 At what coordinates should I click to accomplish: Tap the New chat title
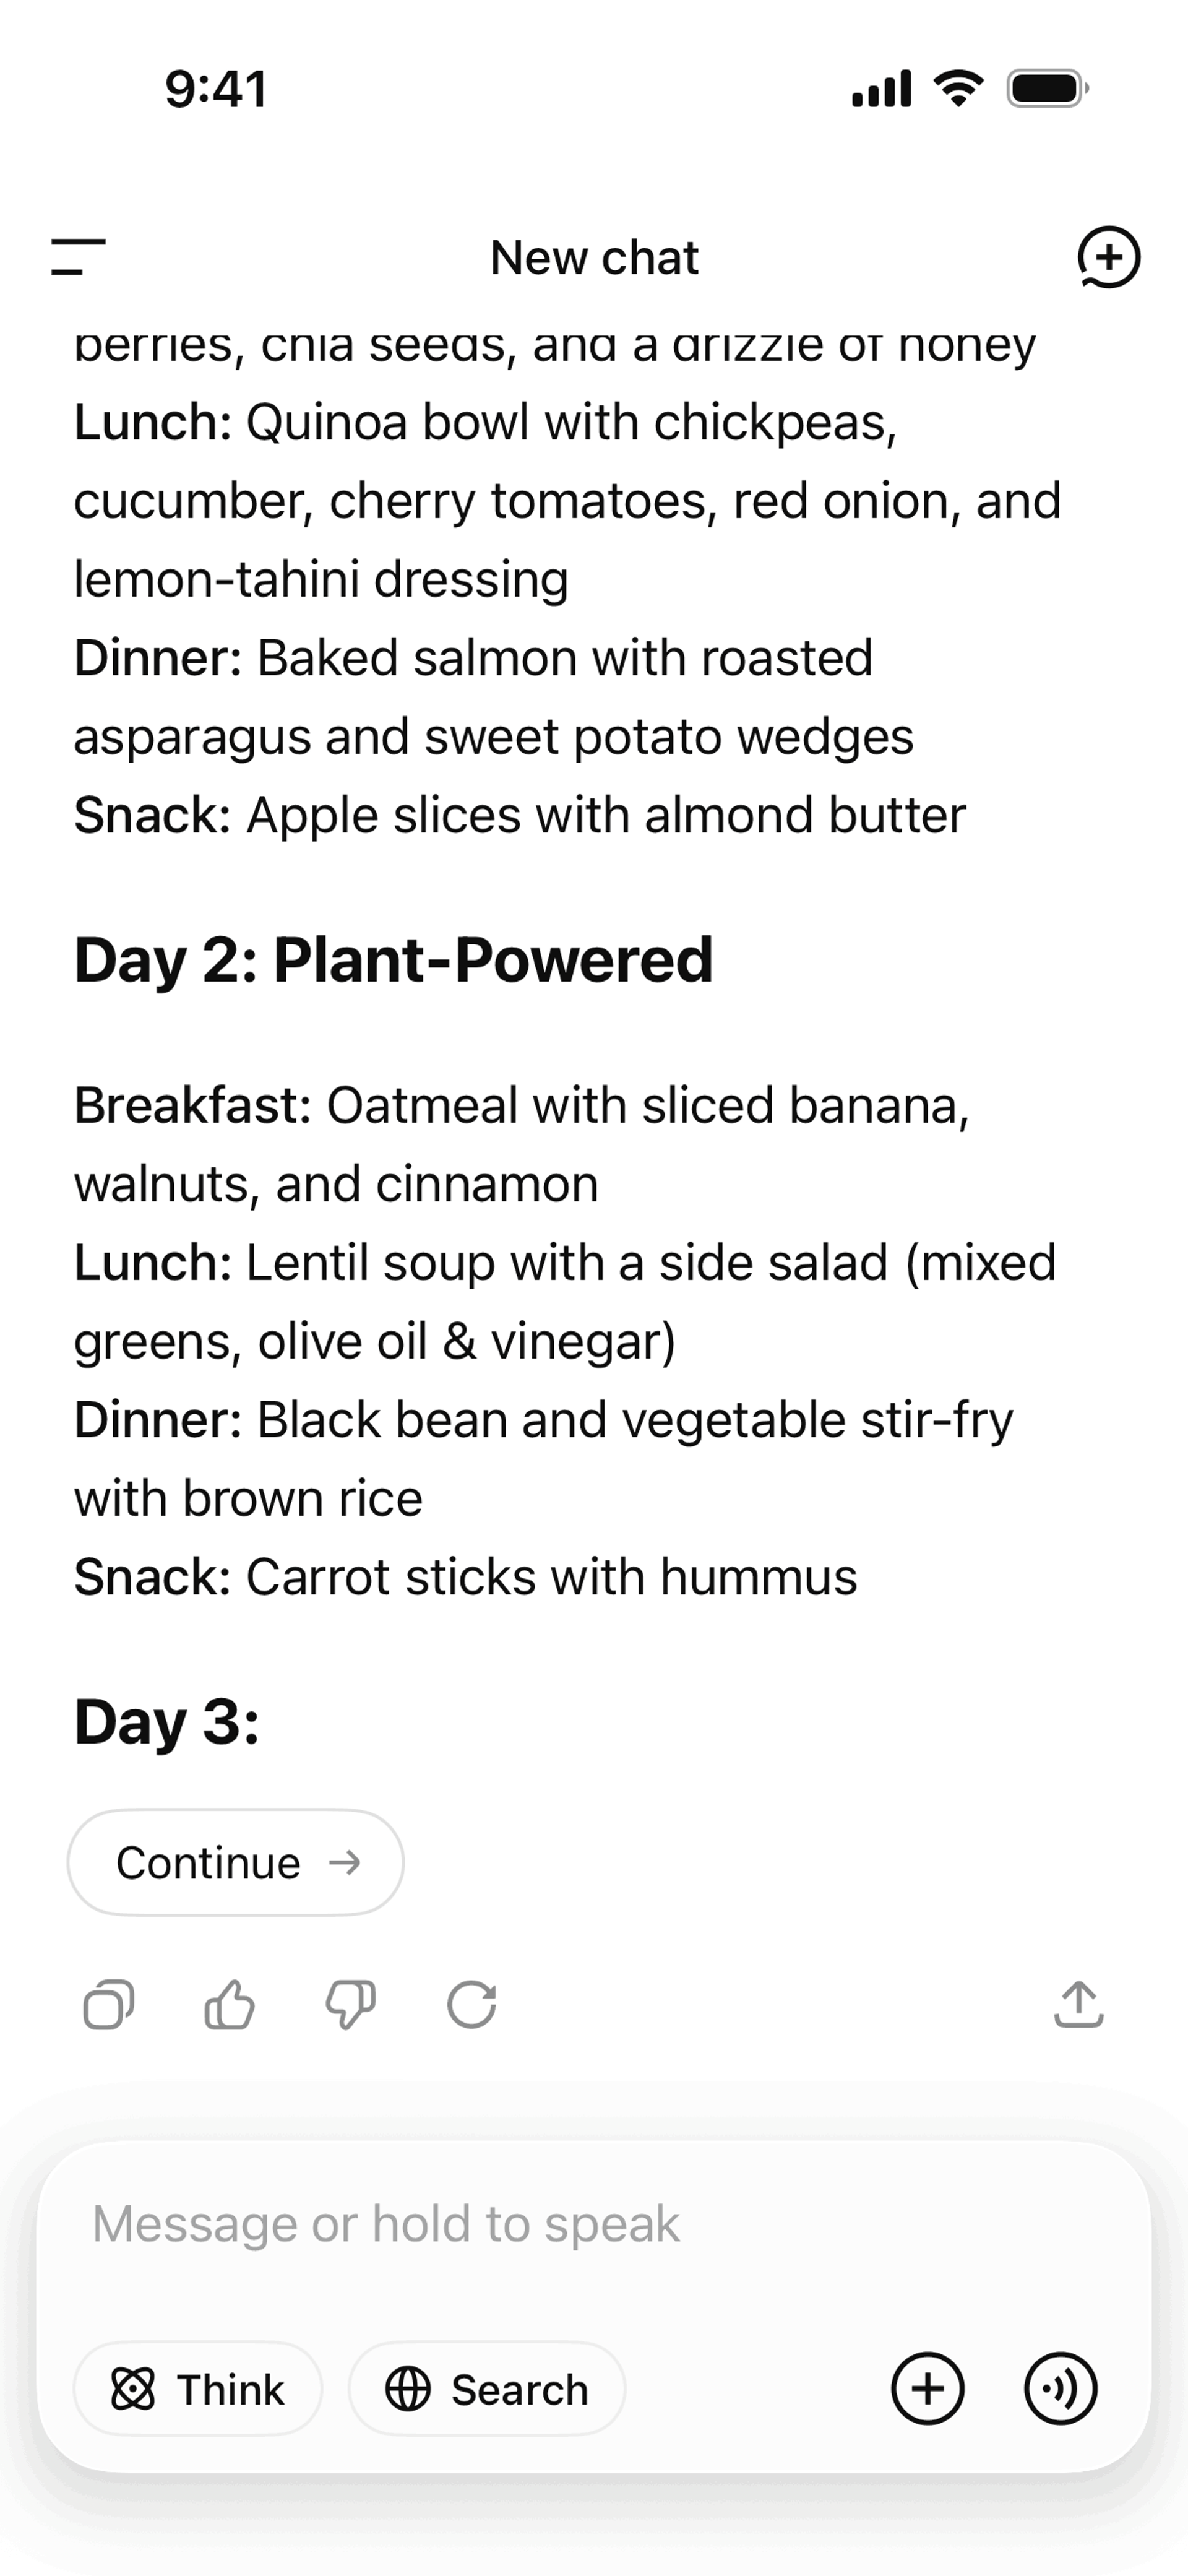tap(594, 257)
